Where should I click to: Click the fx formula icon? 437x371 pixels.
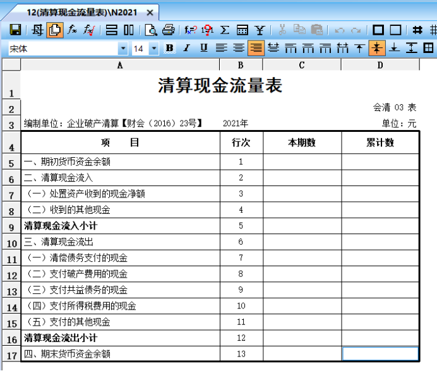pyautogui.click(x=72, y=30)
